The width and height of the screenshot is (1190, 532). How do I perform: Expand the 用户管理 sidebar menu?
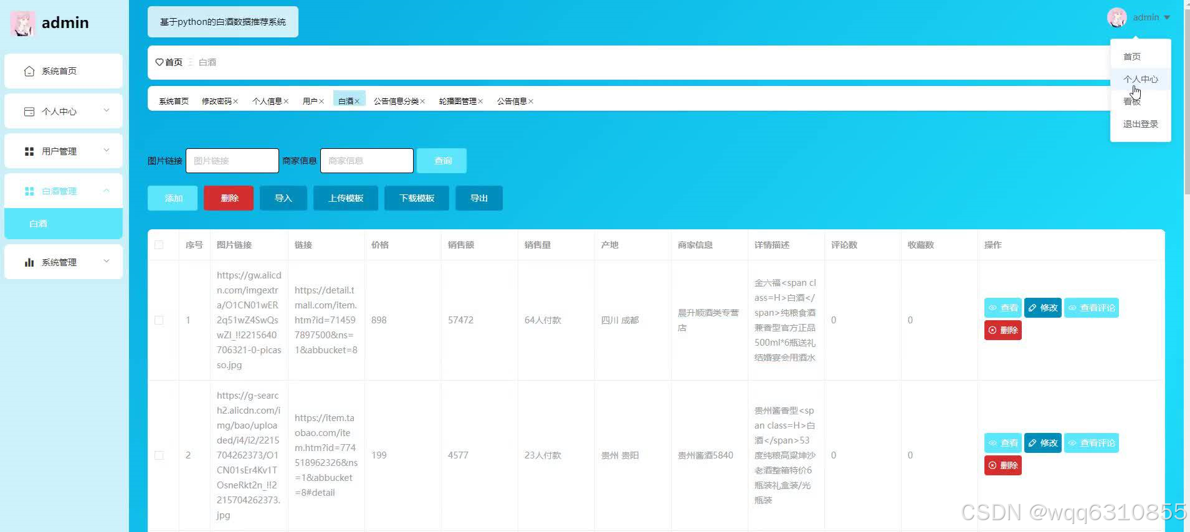[x=107, y=151]
